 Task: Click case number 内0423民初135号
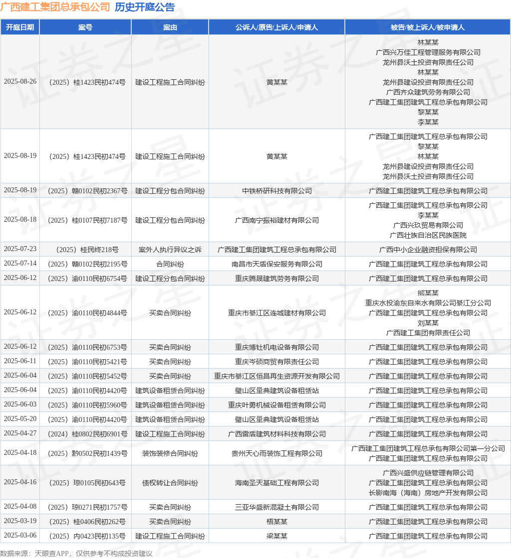[87, 536]
